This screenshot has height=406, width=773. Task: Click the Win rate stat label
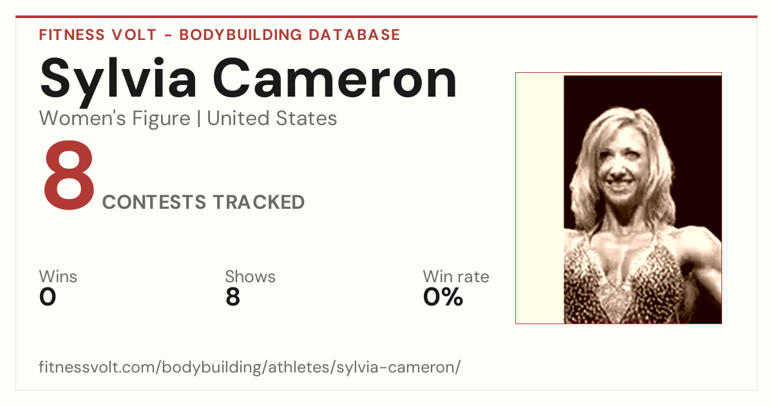(456, 277)
